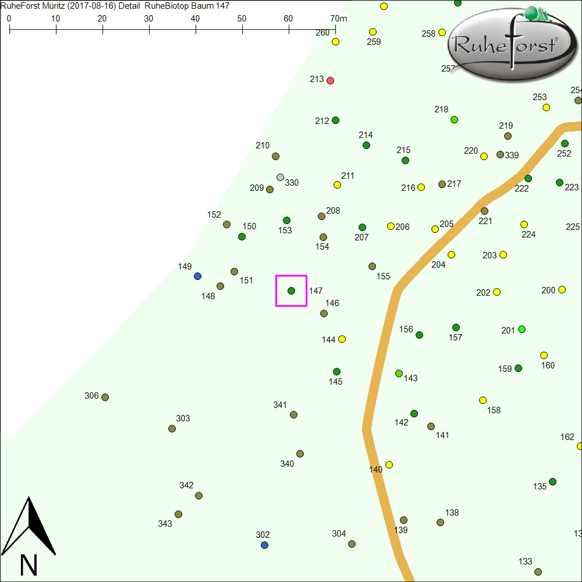Select the red tree marker 213
The width and height of the screenshot is (582, 582).
tap(331, 80)
